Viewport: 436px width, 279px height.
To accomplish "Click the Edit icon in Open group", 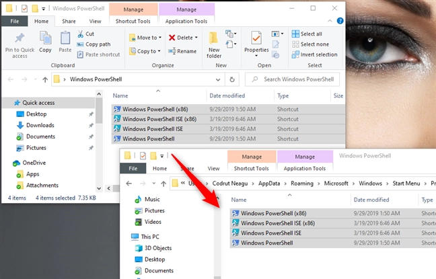I will [276, 44].
